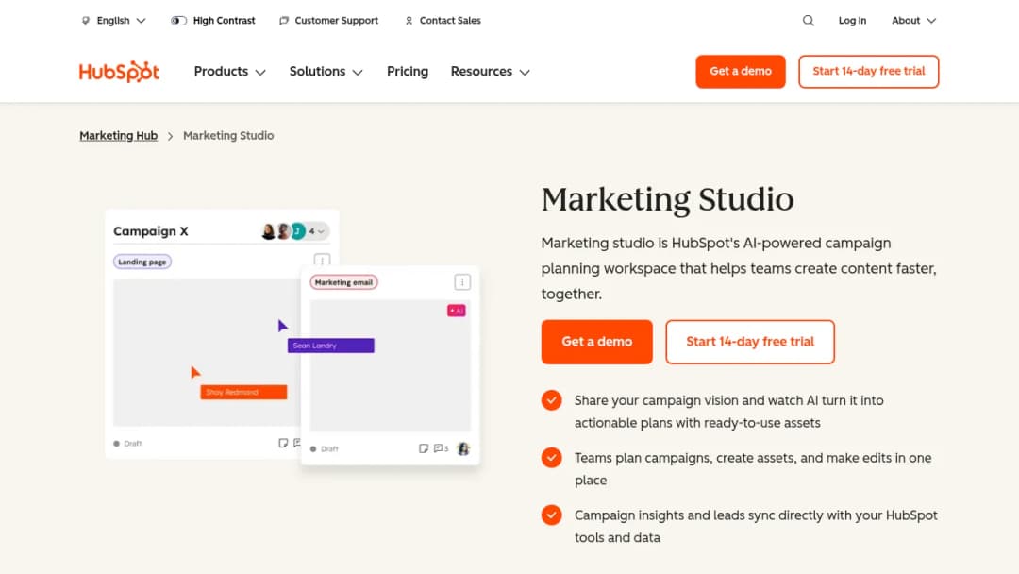Expand the Resources menu chevron
Image resolution: width=1019 pixels, height=574 pixels.
pyautogui.click(x=525, y=72)
